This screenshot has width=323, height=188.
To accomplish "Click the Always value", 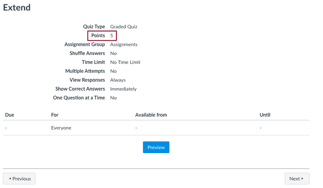I will (118, 80).
